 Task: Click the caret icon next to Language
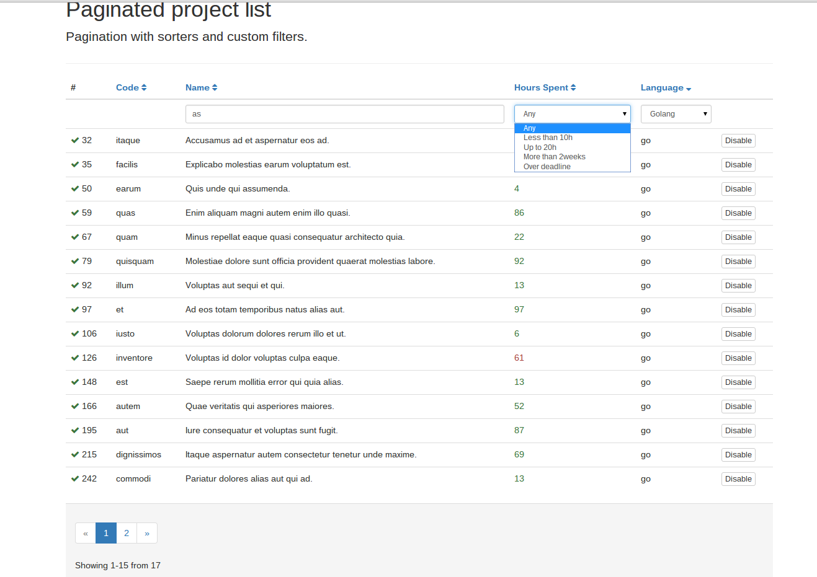[689, 89]
